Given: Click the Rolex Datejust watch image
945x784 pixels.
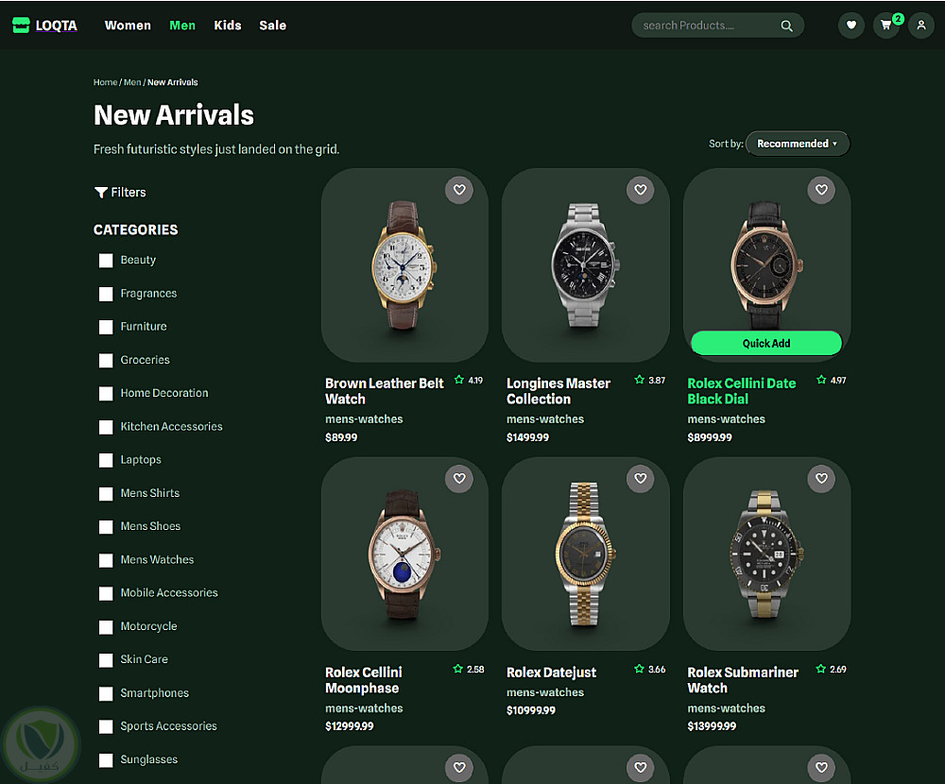Looking at the screenshot, I should tap(584, 554).
